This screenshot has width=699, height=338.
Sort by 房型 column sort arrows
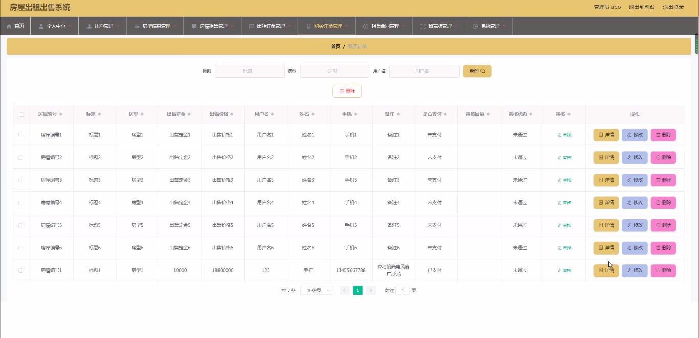[142, 114]
